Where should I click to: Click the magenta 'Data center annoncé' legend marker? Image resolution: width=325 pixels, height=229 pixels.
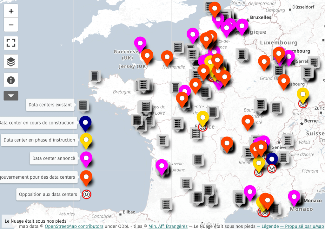tap(86, 158)
